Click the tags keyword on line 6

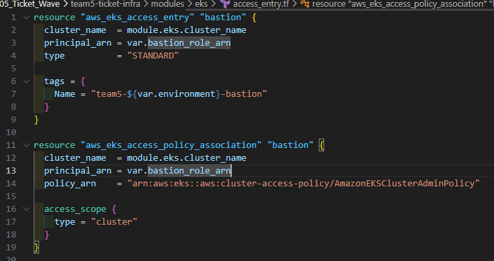click(54, 81)
